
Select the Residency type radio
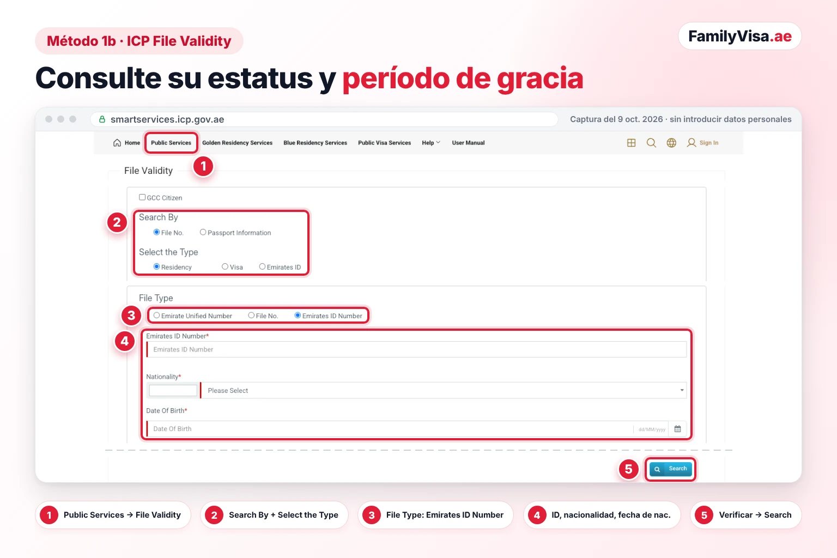pos(156,266)
